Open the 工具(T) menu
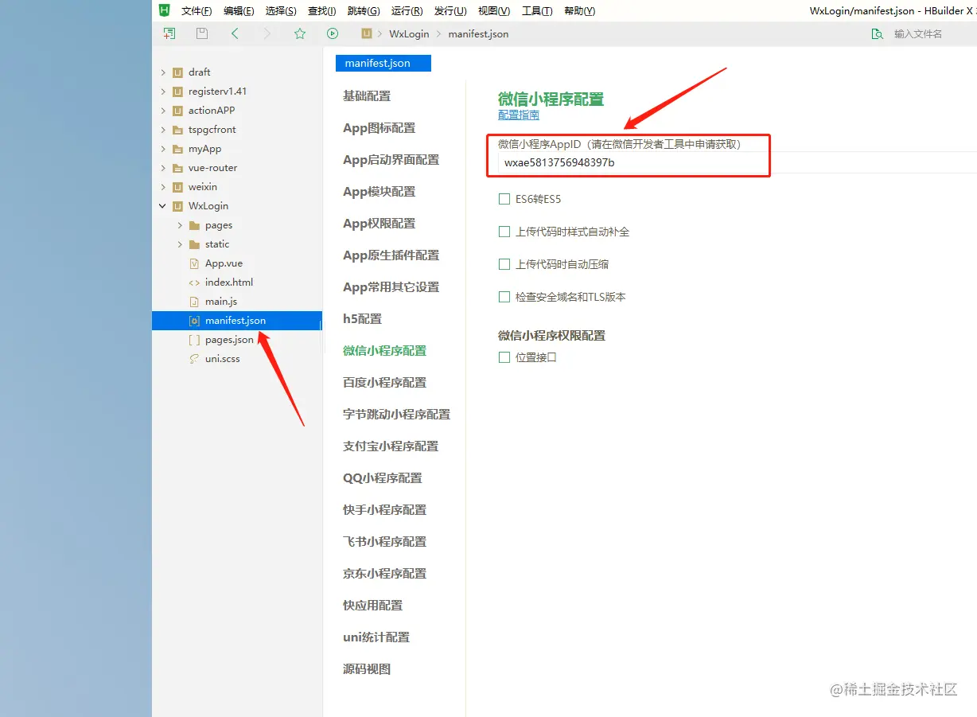 537,11
